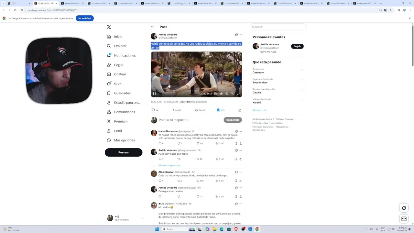The image size is (414, 233).
Task: Click Política de Privacidad footer link
Action: [284, 119]
